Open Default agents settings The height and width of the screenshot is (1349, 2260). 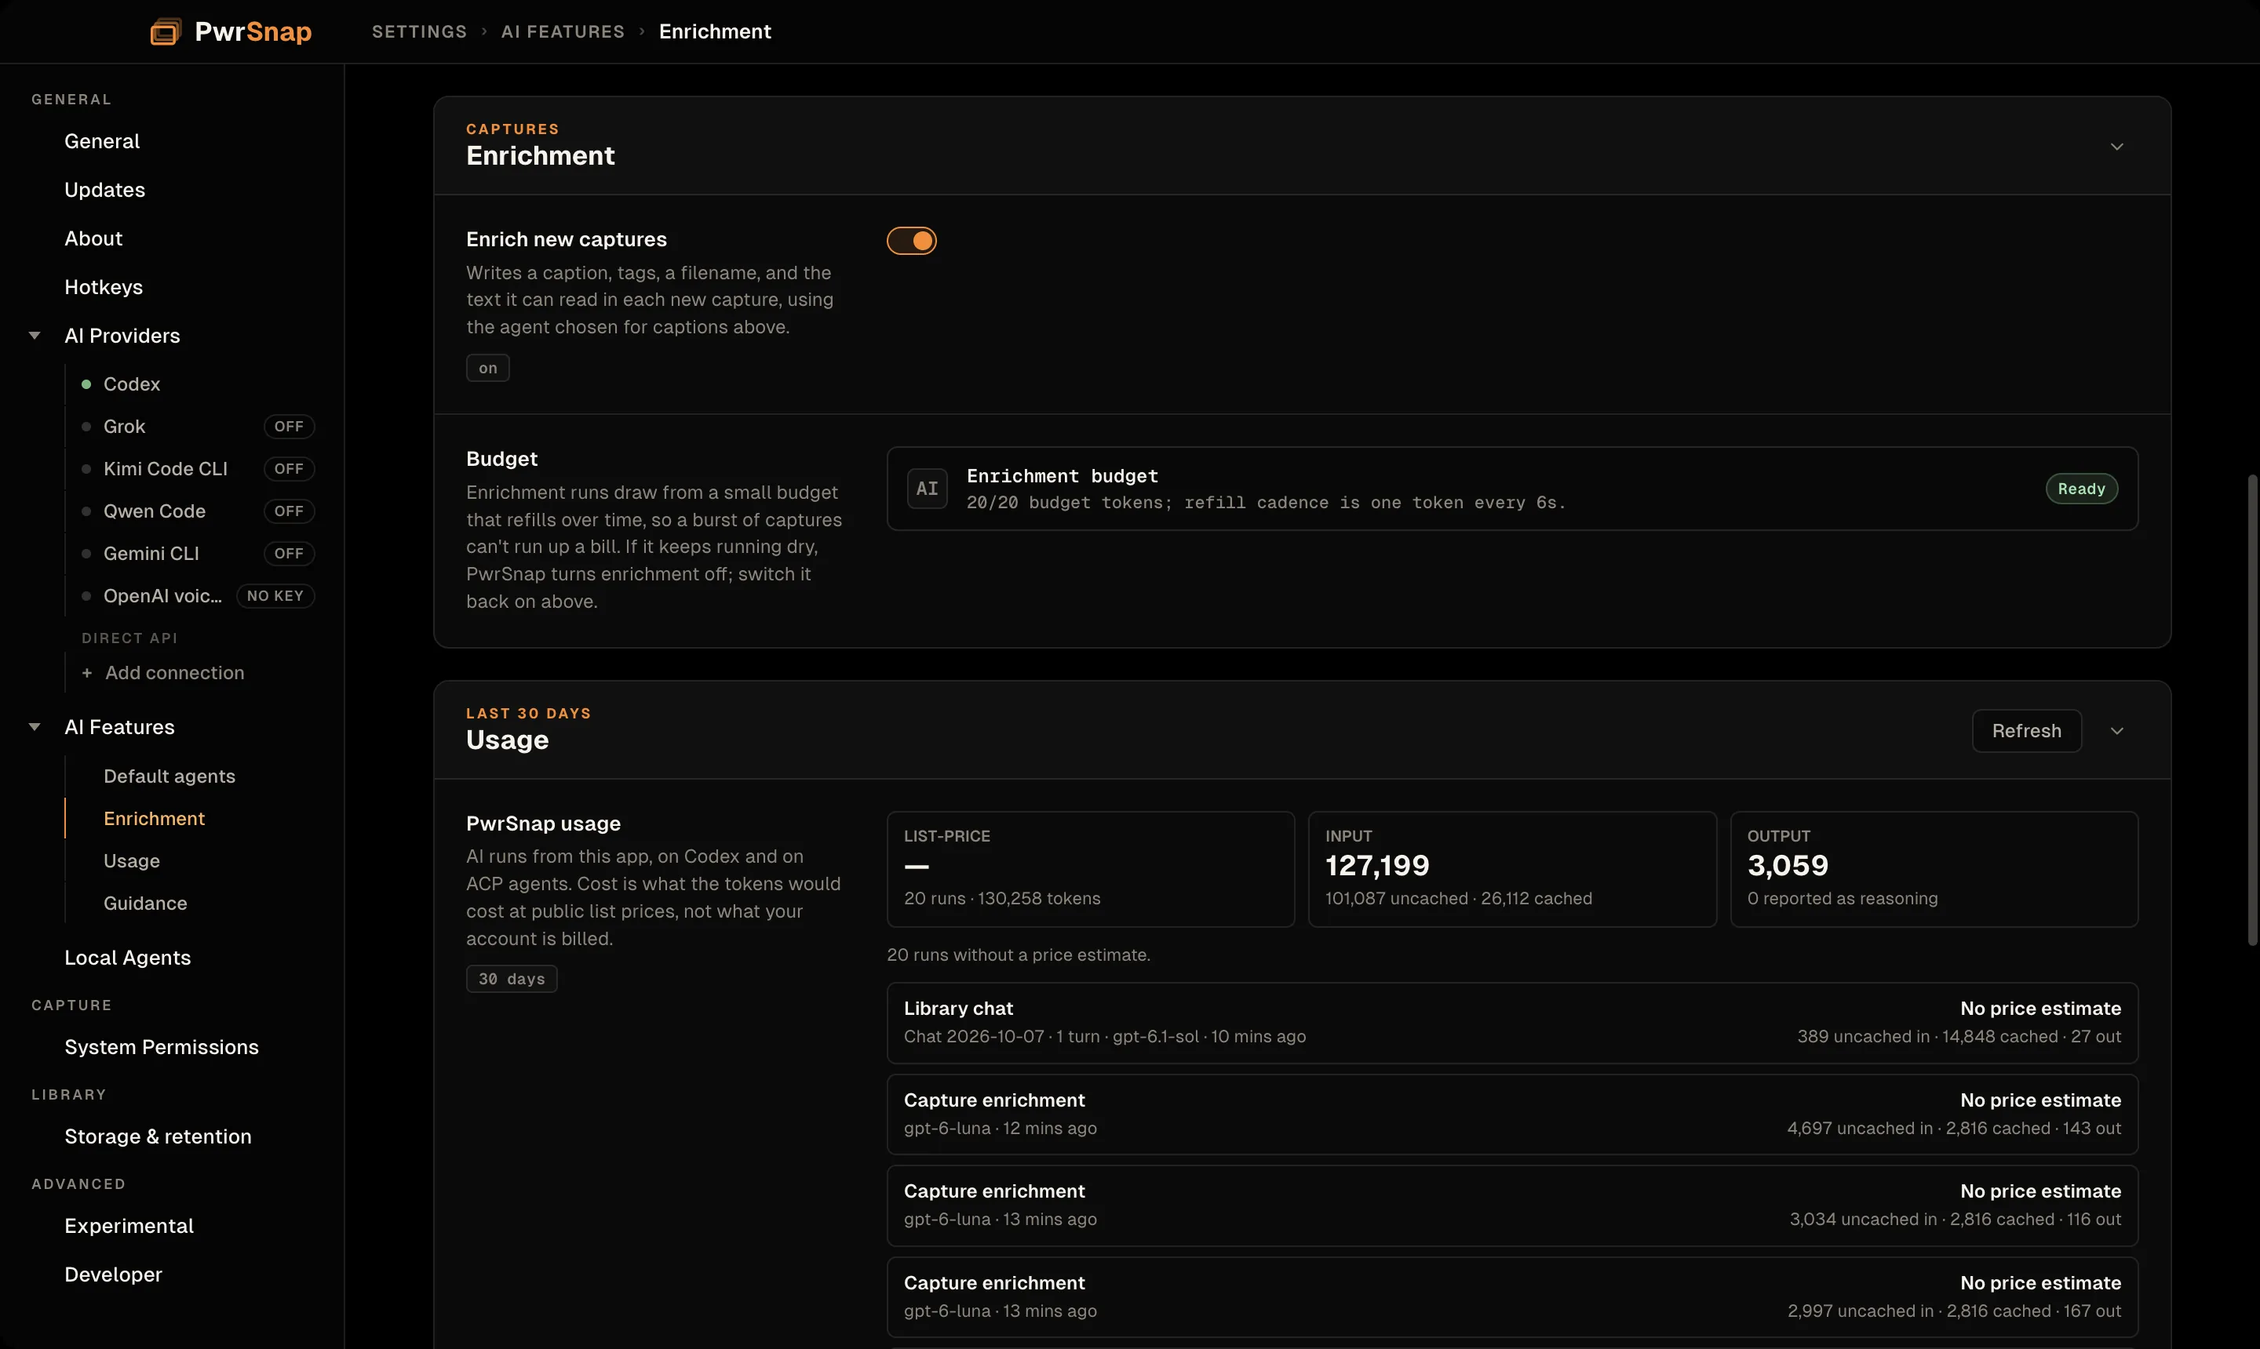click(169, 776)
